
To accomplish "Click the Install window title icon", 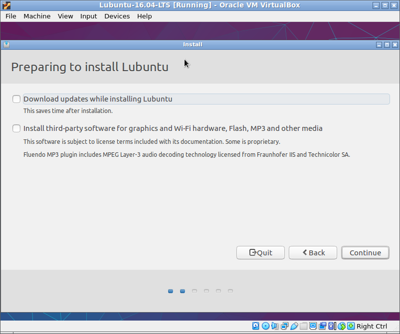I will coord(6,45).
